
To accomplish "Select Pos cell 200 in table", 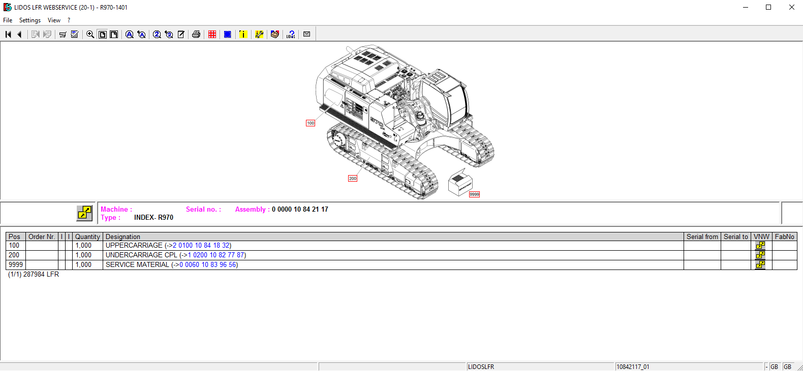I will (x=16, y=255).
